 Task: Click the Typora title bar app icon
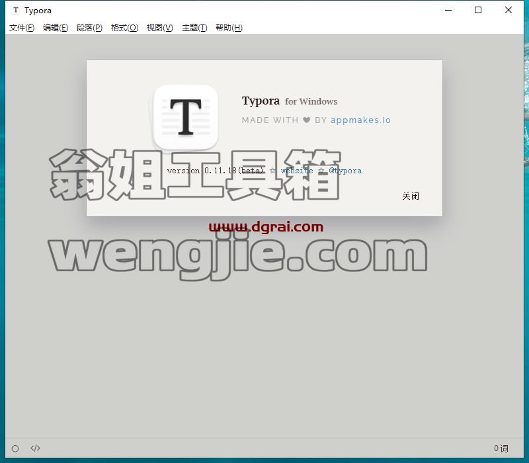point(15,11)
